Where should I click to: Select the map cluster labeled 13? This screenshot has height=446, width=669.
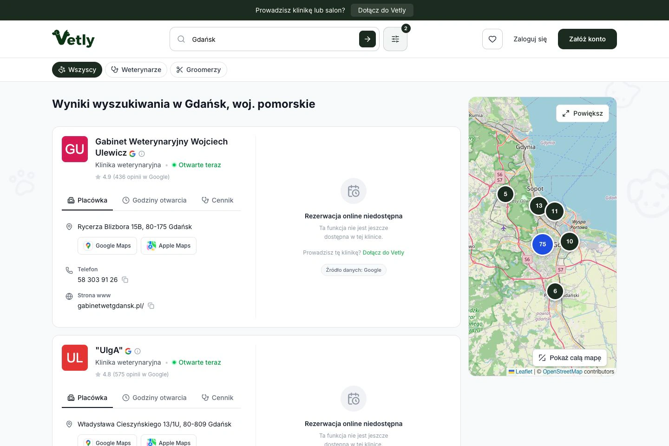coord(539,205)
